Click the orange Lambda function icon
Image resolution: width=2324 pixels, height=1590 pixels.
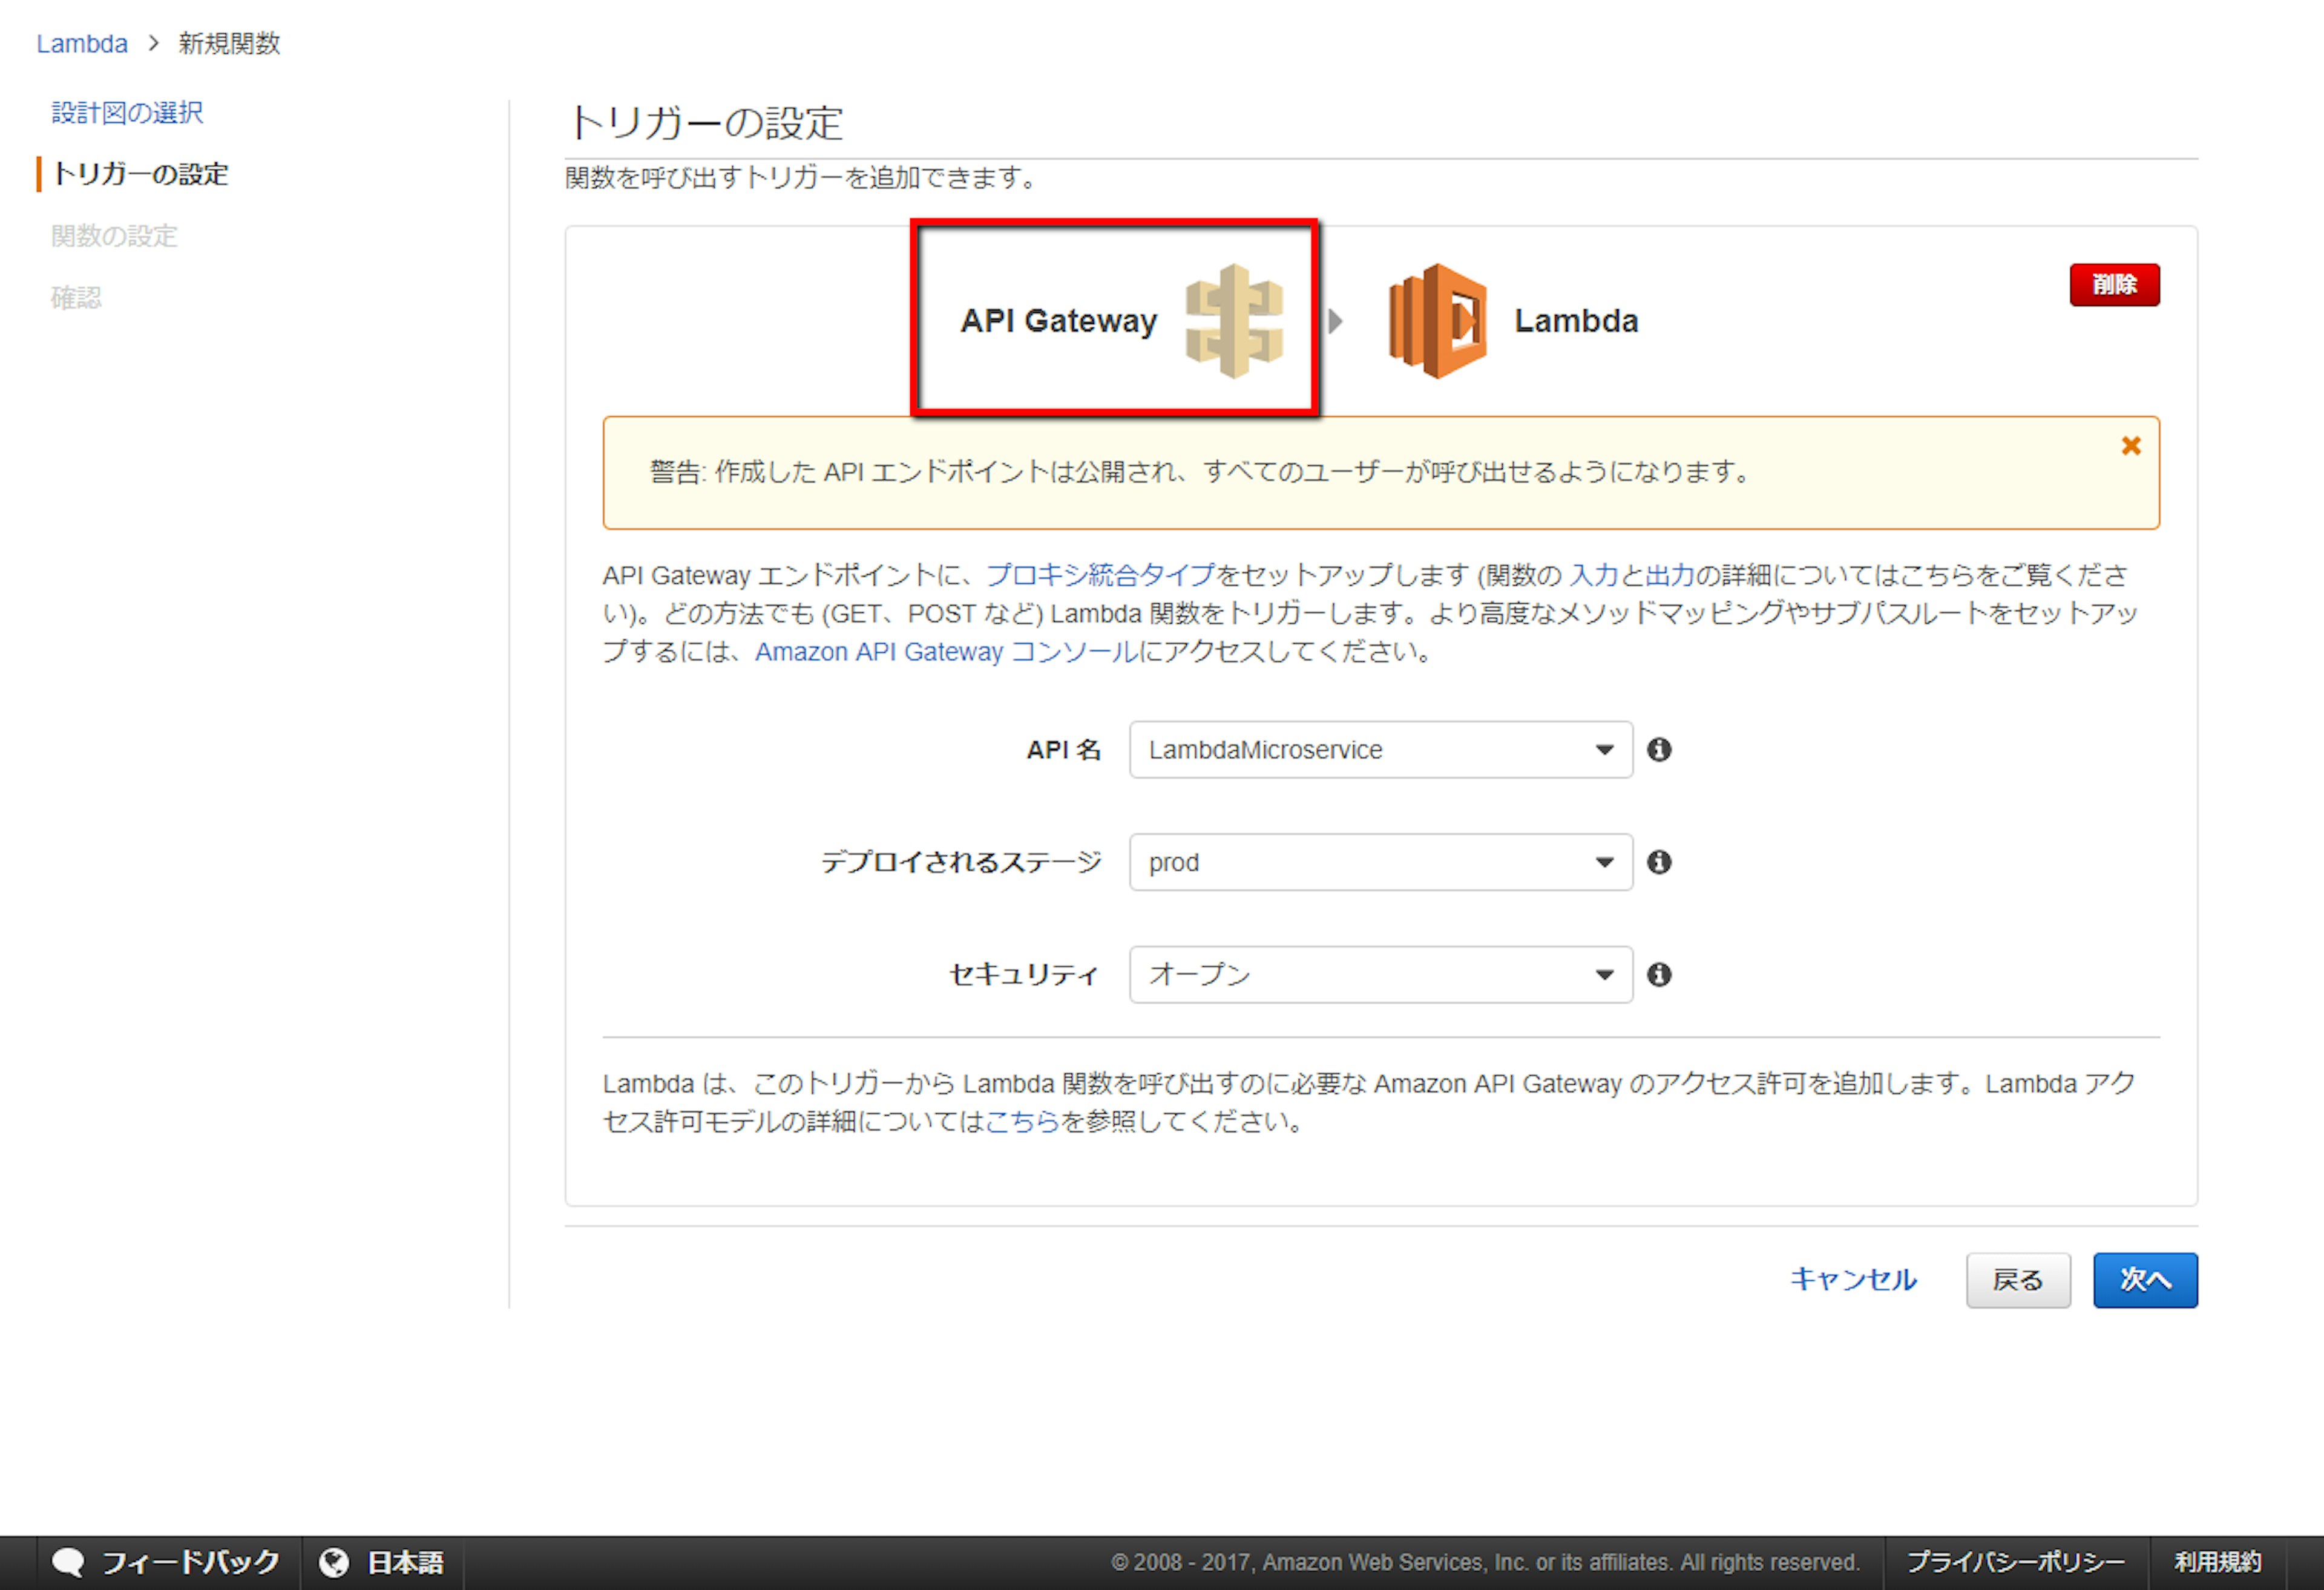[1437, 321]
